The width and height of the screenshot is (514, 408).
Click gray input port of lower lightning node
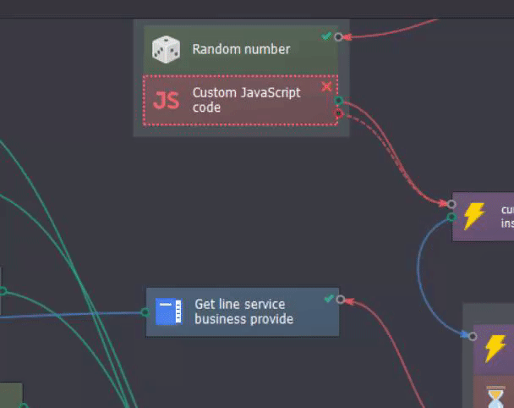pyautogui.click(x=473, y=336)
